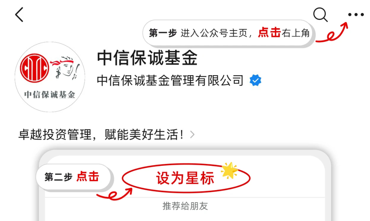The height and width of the screenshot is (221, 370).
Task: Click the headband figure in the avatar
Action: [x=65, y=68]
